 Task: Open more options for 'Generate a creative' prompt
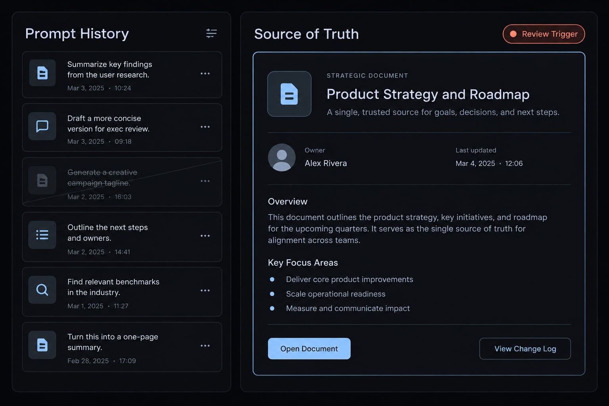pos(205,181)
